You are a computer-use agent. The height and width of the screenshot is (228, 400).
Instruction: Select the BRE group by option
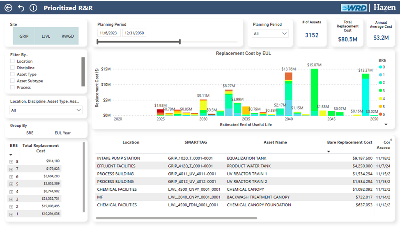tap(30, 133)
